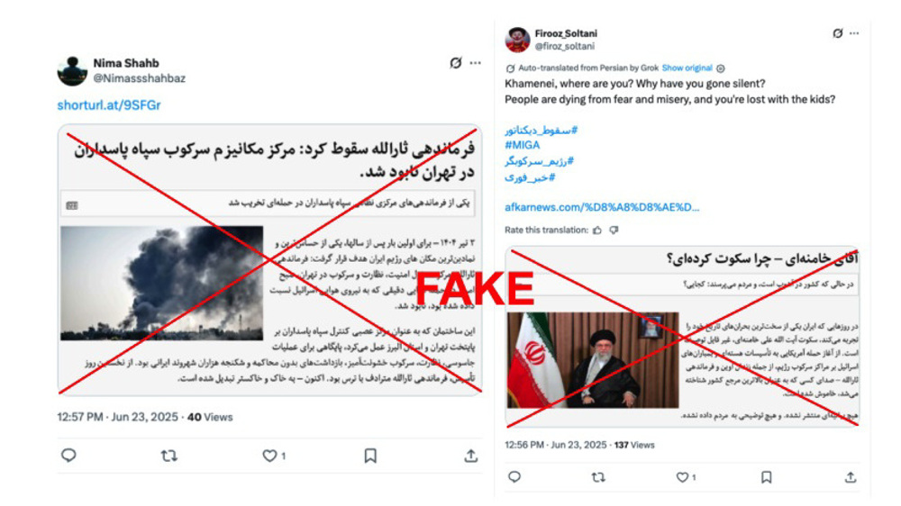The height and width of the screenshot is (506, 901).
Task: Retweet Firooz Soltani's post
Action: (x=598, y=477)
